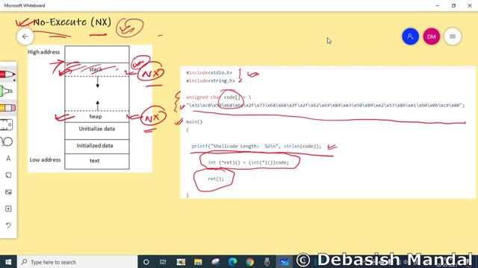The height and width of the screenshot is (268, 478).
Task: Select the lasso selection tool
Action: pyautogui.click(x=7, y=141)
